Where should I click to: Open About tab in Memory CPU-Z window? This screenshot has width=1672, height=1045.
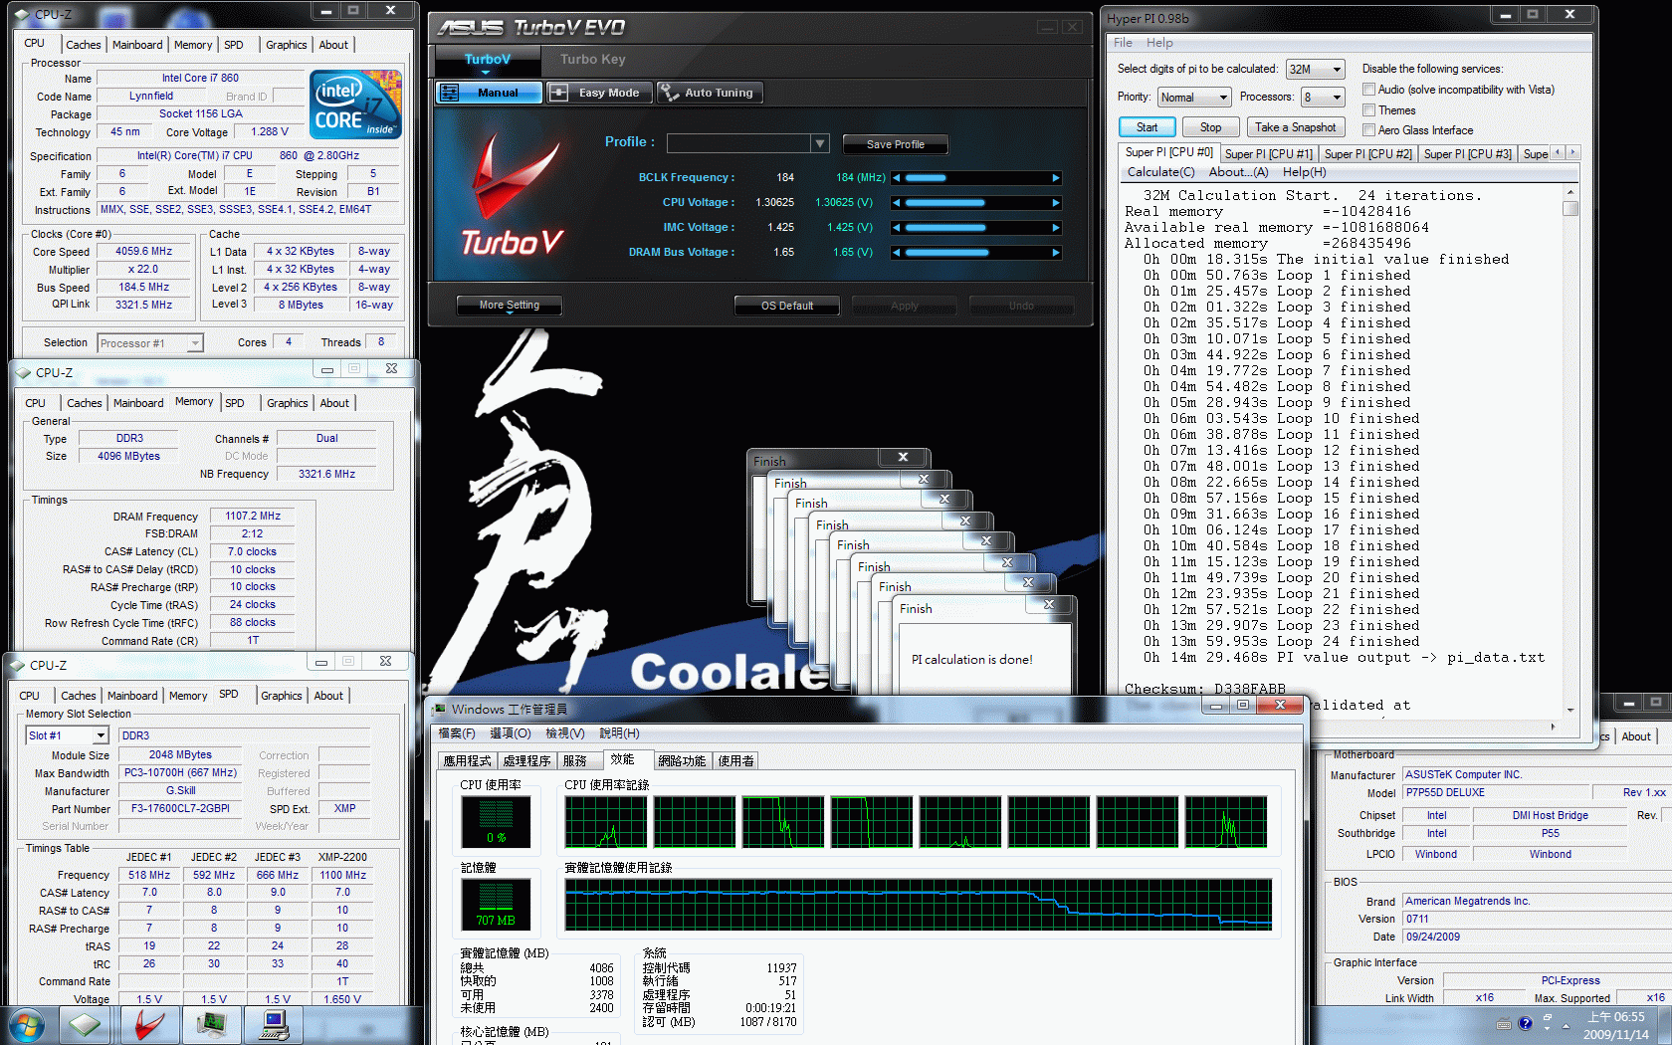click(334, 403)
